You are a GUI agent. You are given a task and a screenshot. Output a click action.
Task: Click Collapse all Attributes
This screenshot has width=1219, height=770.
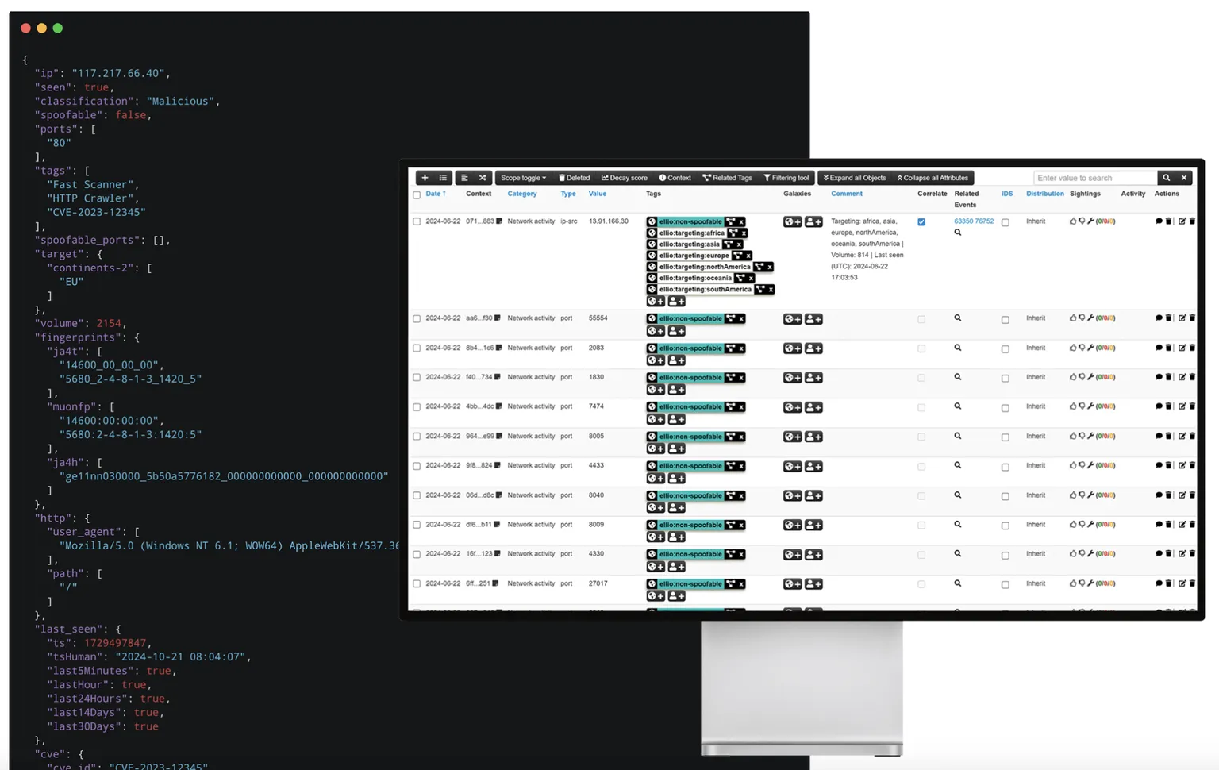point(932,178)
